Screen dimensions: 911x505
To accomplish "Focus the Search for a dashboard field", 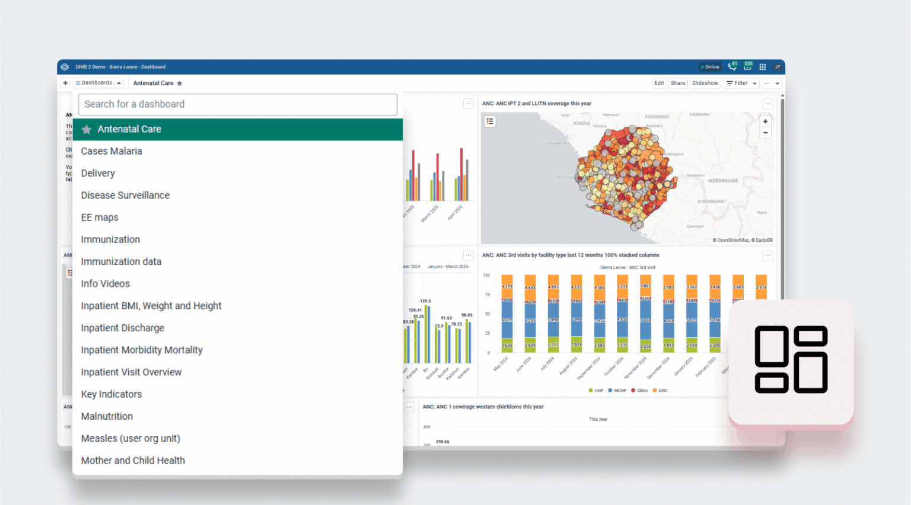I will click(237, 104).
